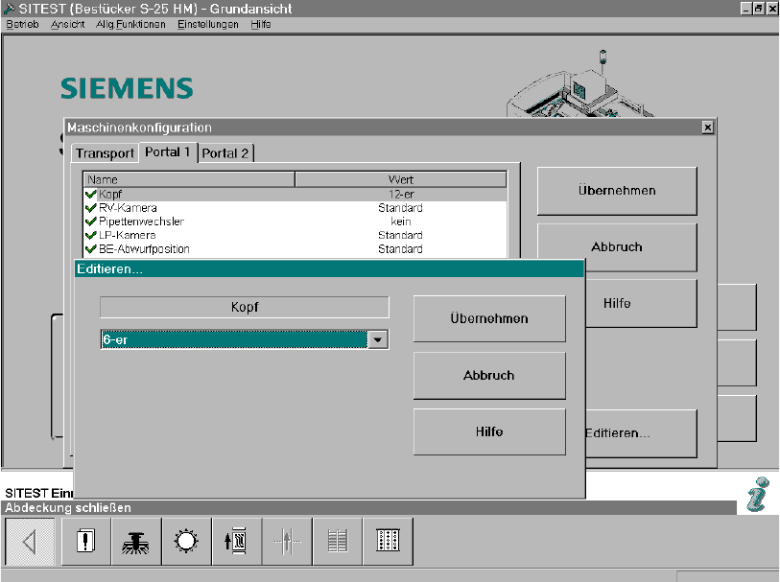This screenshot has width=780, height=582.
Task: Click the 6-er combo box field
Action: point(234,339)
